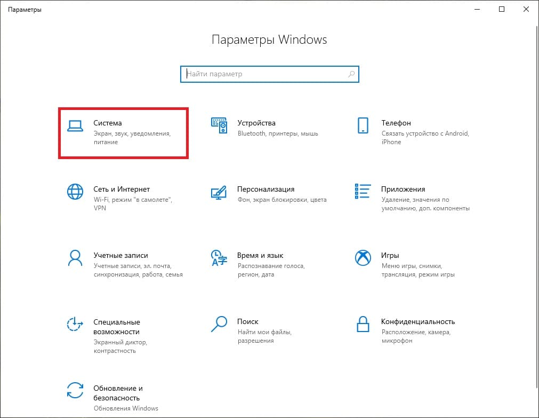539x418 pixels.
Task: Open the 'Конфиденциальность' settings title
Action: [x=417, y=321]
